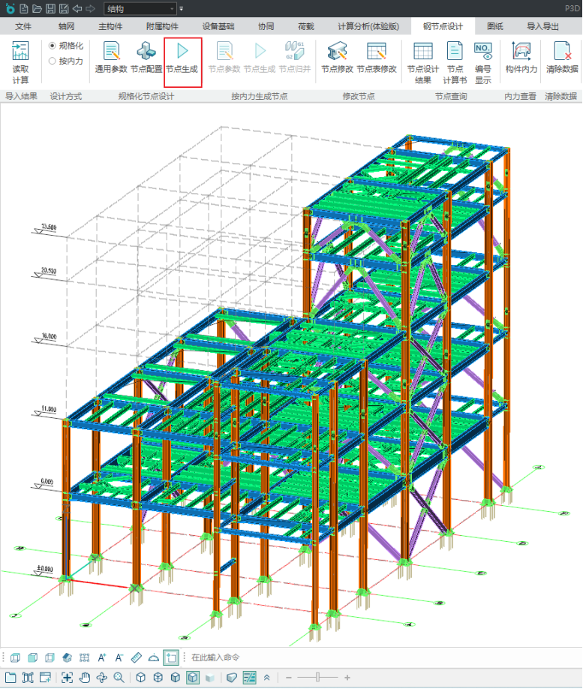Switch to first isometric cube view

click(x=140, y=678)
